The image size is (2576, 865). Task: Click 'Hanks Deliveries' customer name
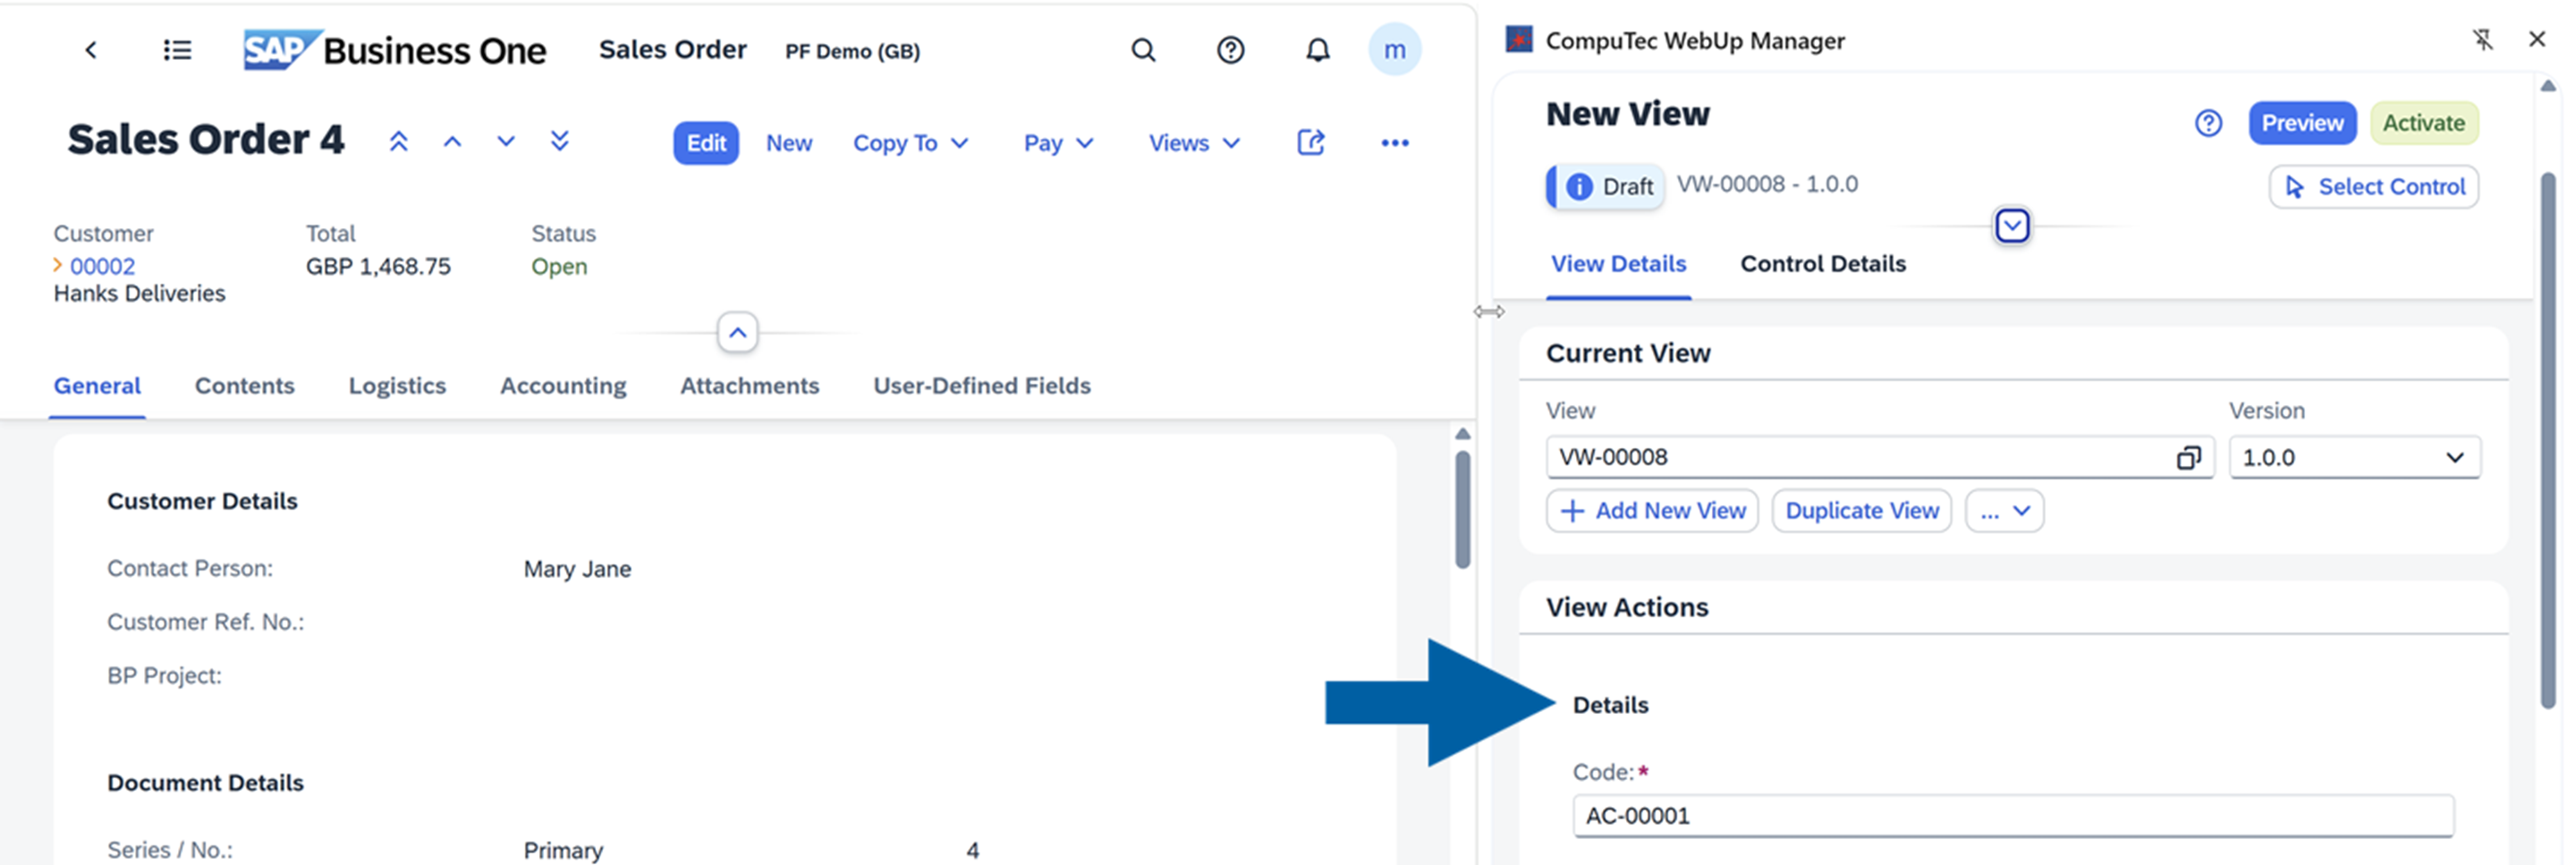tap(139, 293)
